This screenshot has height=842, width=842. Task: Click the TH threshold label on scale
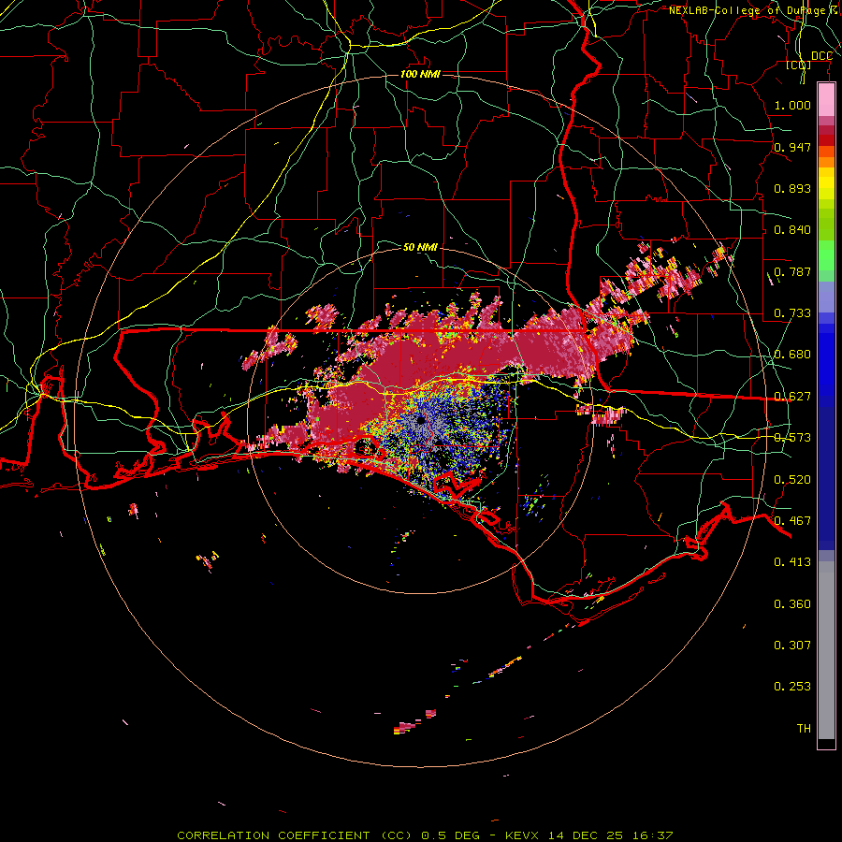(x=804, y=729)
